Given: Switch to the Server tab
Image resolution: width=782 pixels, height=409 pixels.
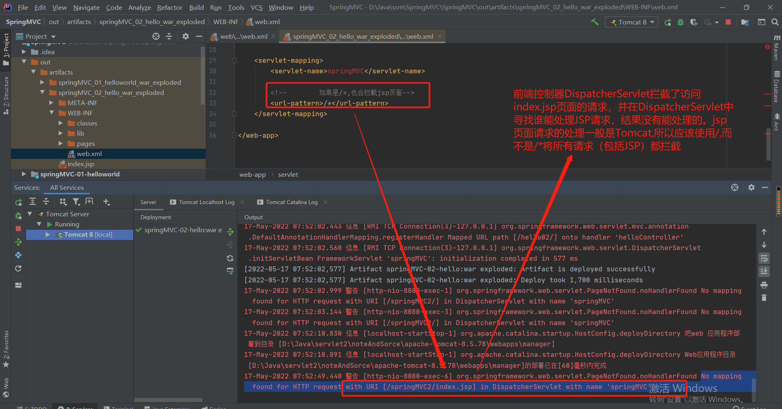Looking at the screenshot, I should (148, 202).
